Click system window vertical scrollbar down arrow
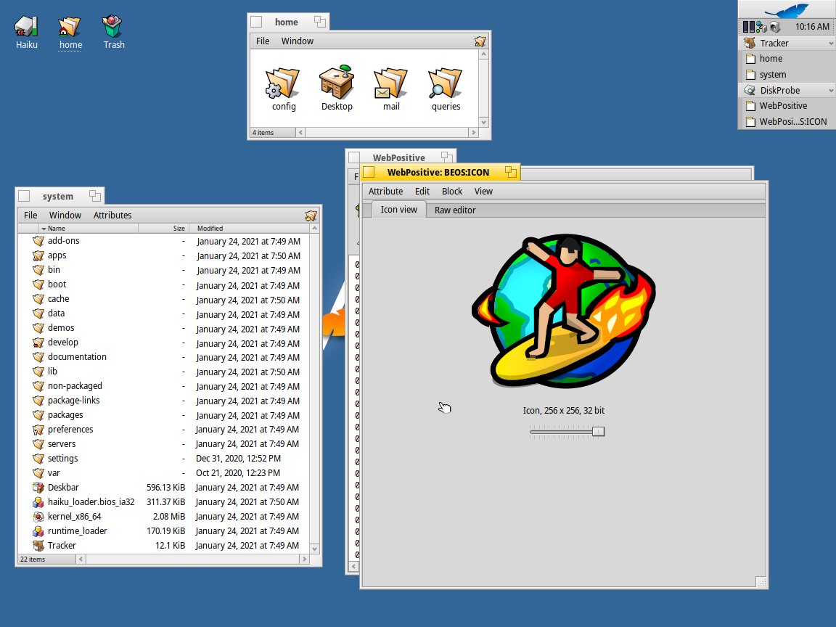Viewport: 836px width, 627px height. 314,549
